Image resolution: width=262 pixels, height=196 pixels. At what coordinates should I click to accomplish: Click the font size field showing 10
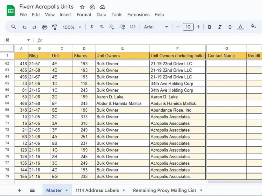click(188, 27)
